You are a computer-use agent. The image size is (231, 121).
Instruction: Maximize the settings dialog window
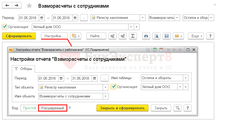tap(188, 50)
